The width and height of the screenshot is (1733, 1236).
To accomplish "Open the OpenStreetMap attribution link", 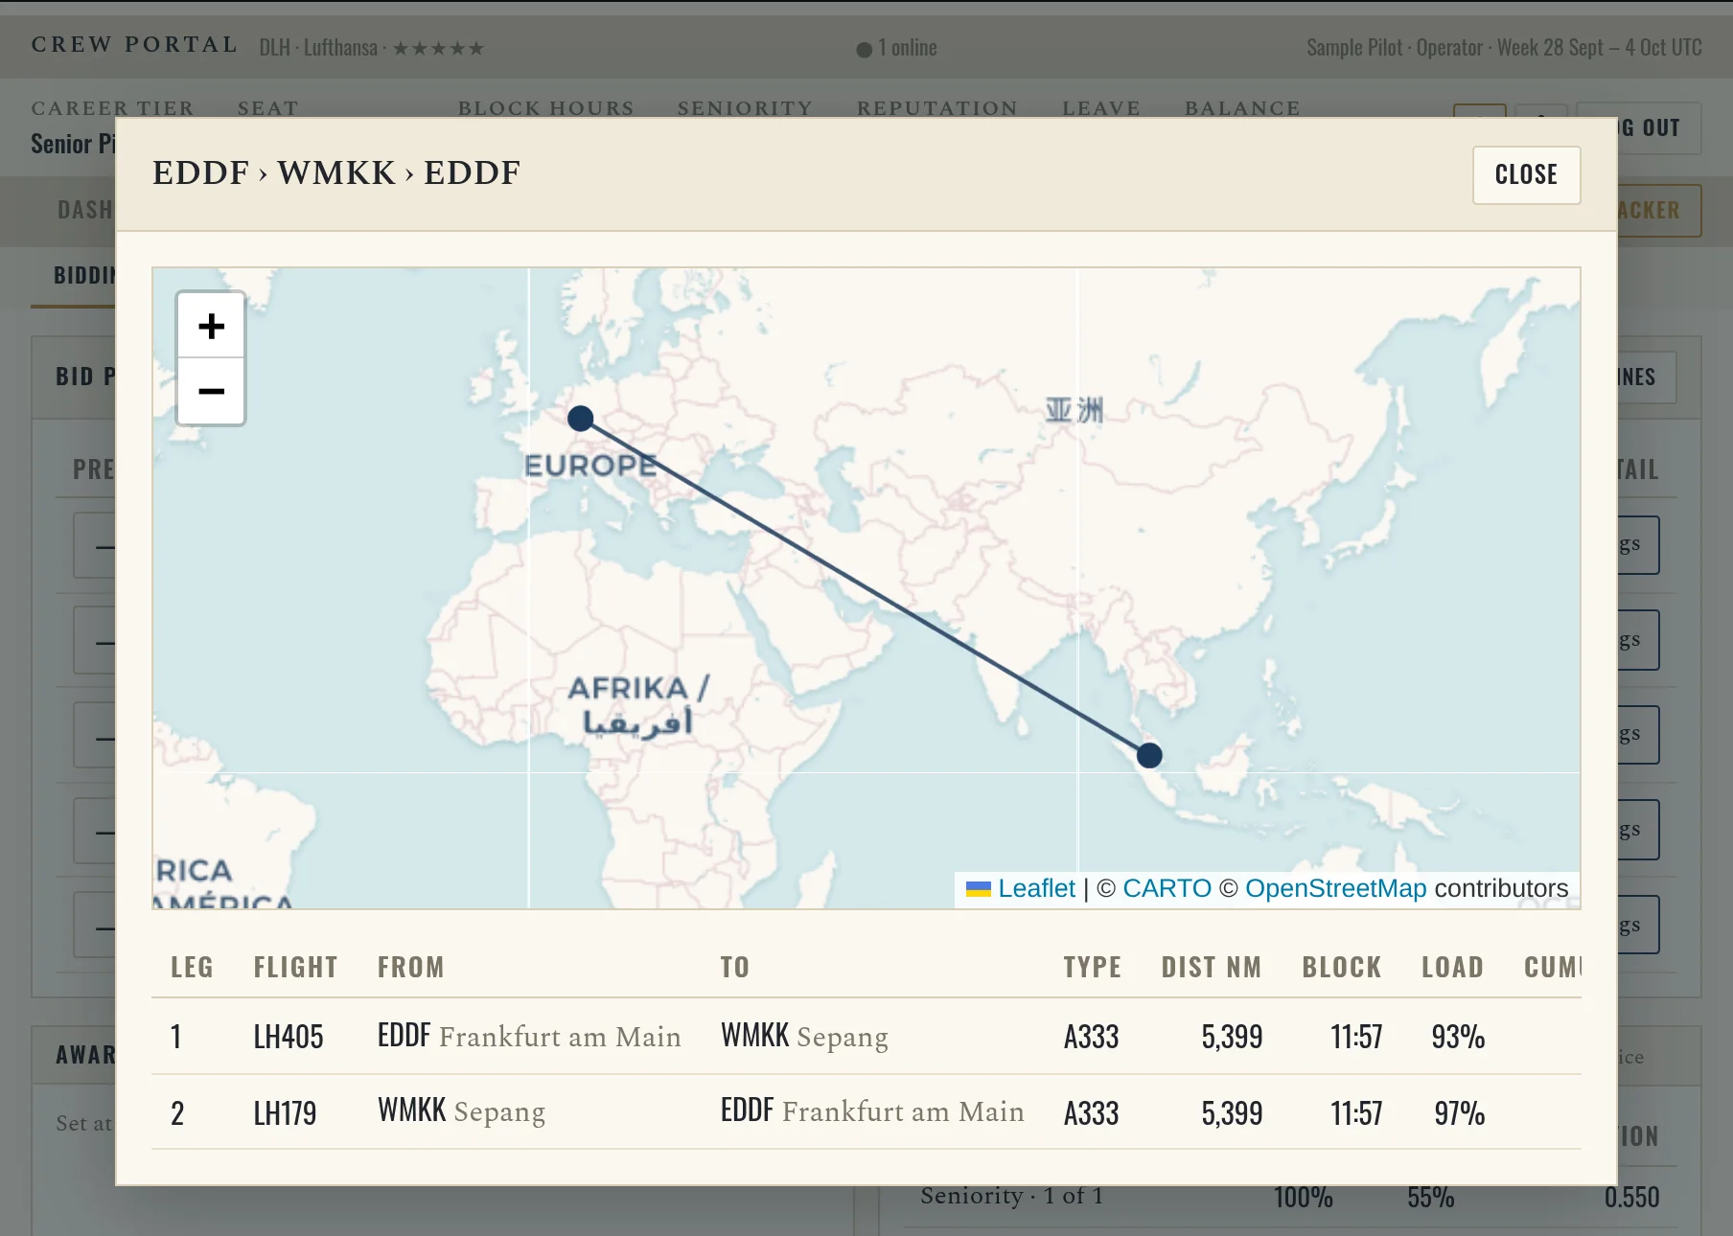I will point(1335,888).
